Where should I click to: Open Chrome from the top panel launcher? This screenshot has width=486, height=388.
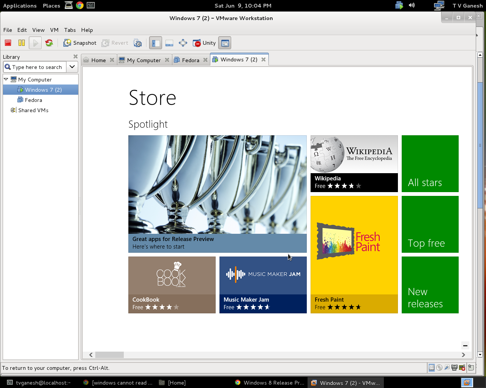pos(80,5)
